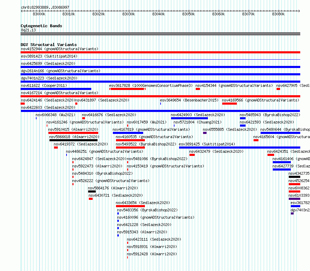Select nsv5483356 (ByrskaBishop2022) label
Viewport: 310px width, 271px height.
point(147,210)
